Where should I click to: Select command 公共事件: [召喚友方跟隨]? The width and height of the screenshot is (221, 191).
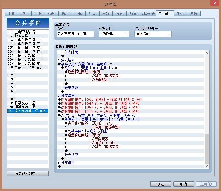[x=131, y=131]
